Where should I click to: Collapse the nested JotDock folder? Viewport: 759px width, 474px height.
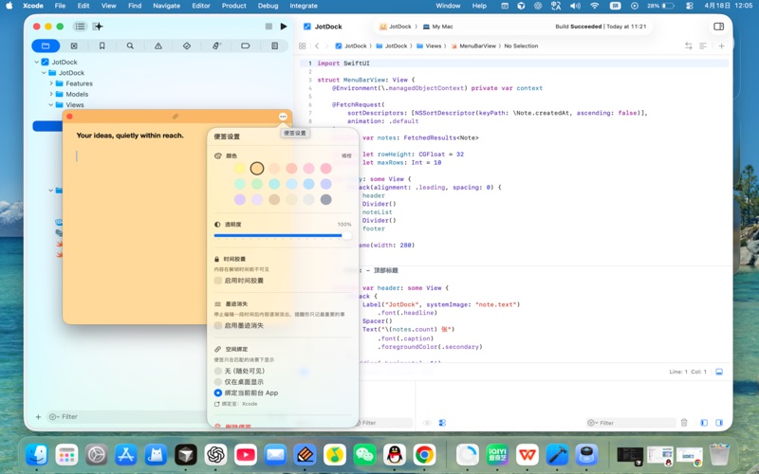click(x=44, y=73)
